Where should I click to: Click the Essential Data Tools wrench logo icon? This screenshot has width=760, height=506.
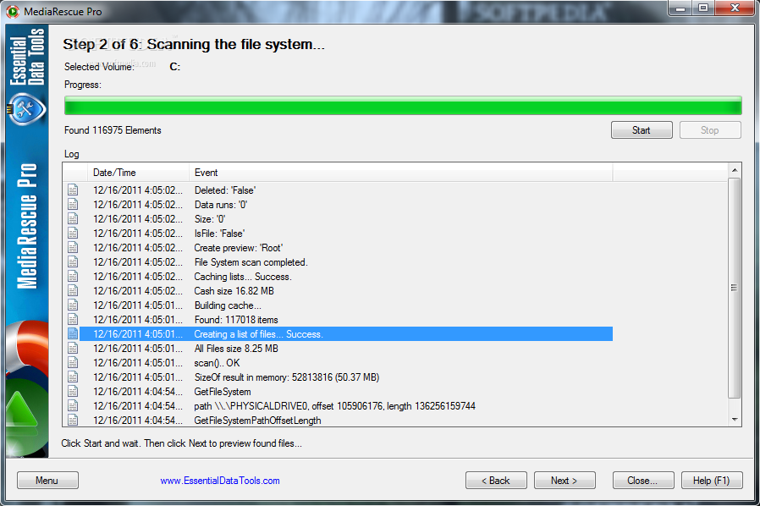pos(26,109)
